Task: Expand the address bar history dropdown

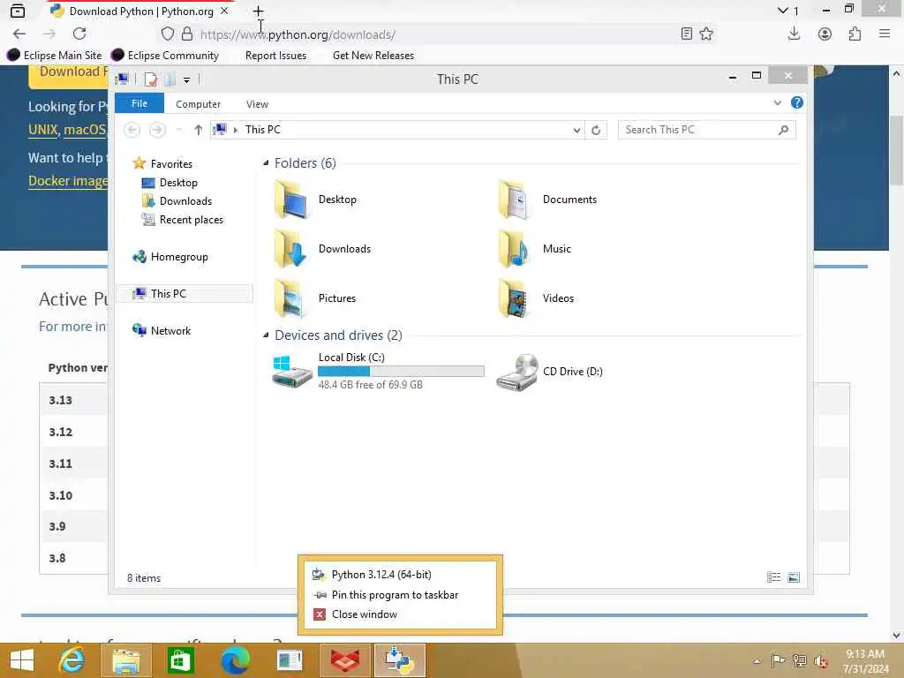Action: pos(576,130)
